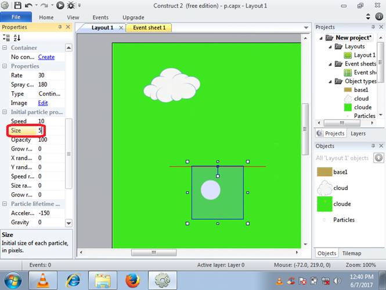Collapse the Container section
Image resolution: width=386 pixels, height=290 pixels.
coord(5,48)
